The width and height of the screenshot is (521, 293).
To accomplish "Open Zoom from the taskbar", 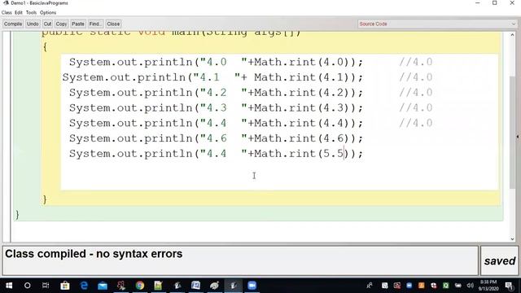I will point(252,286).
